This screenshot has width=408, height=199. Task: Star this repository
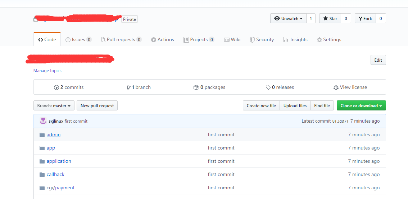(x=330, y=18)
